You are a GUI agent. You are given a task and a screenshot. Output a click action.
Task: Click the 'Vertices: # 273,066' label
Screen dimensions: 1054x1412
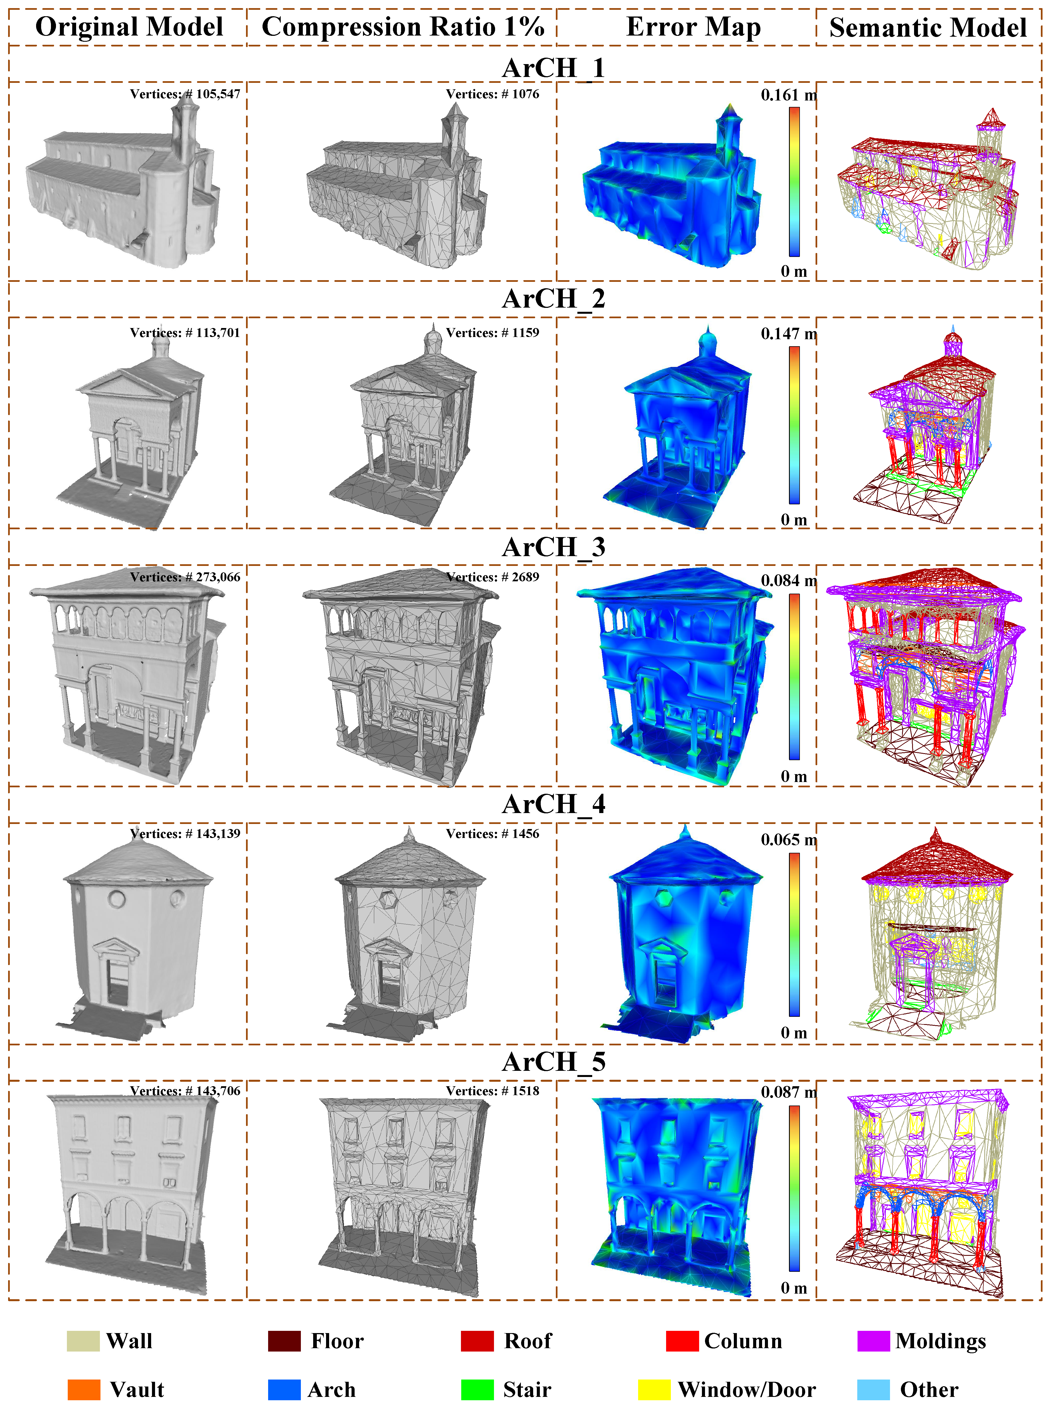pyautogui.click(x=185, y=577)
